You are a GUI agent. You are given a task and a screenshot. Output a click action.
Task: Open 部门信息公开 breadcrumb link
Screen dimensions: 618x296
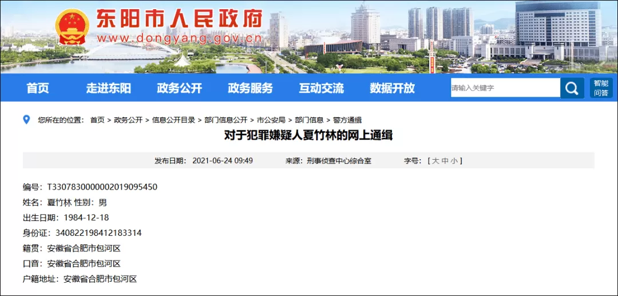(x=226, y=120)
